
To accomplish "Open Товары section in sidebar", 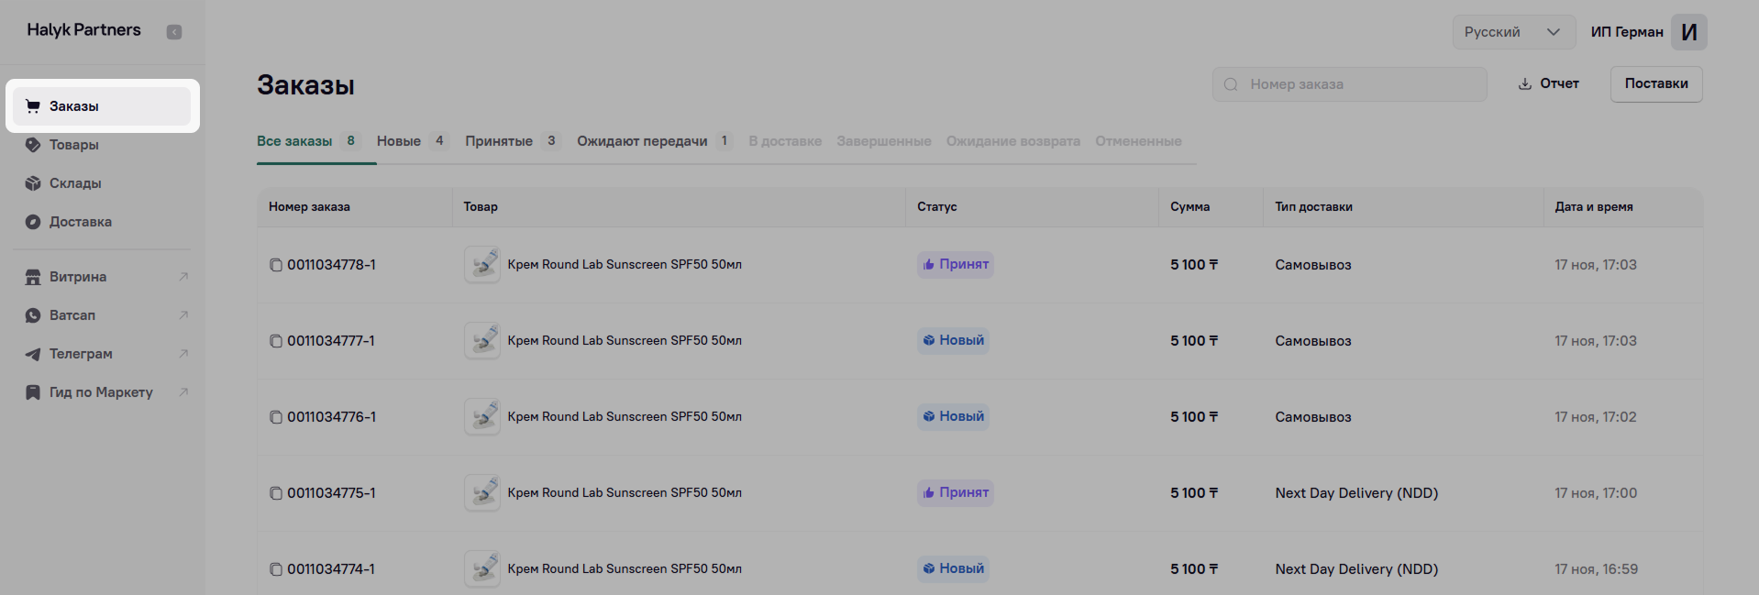I will (74, 145).
